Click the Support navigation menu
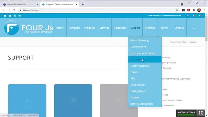Viewport: 208px width, 117px height. (135, 28)
